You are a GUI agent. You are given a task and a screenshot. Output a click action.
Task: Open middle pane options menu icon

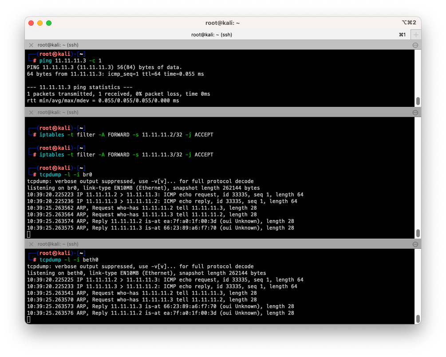pyautogui.click(x=415, y=113)
